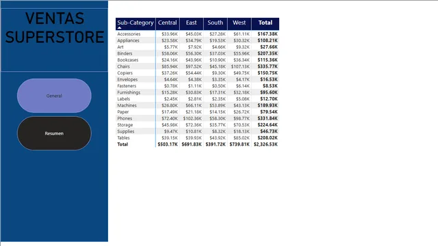The width and height of the screenshot is (438, 246).
Task: Select the Machines row label
Action: [x=127, y=105]
